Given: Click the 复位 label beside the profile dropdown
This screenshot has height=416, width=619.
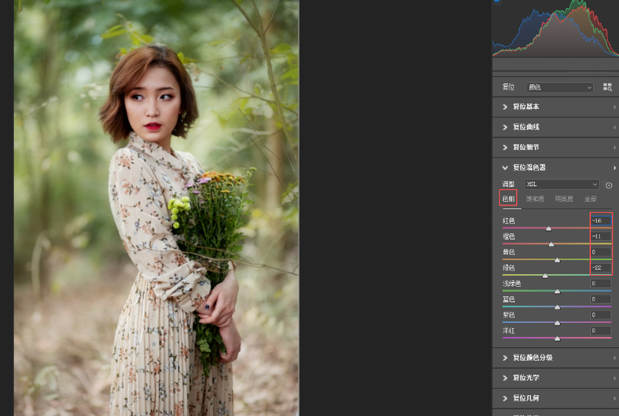Looking at the screenshot, I should click(508, 87).
